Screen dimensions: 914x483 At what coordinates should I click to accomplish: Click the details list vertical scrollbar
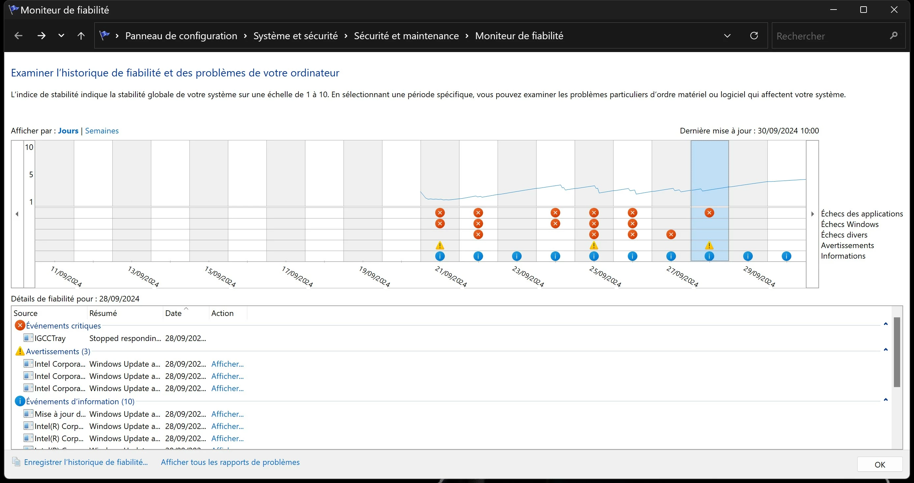coord(897,353)
